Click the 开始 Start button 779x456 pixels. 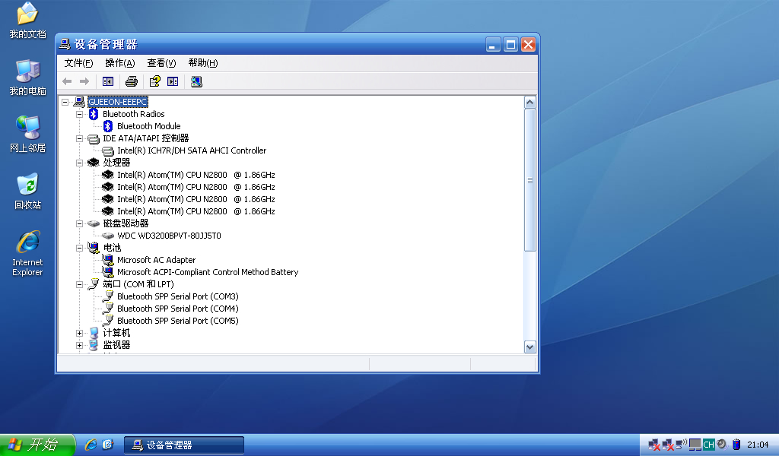[x=37, y=445]
